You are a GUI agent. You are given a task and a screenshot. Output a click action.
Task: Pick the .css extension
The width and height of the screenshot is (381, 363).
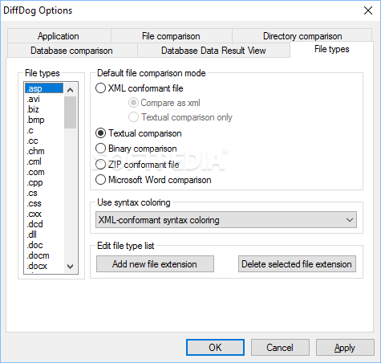44,203
